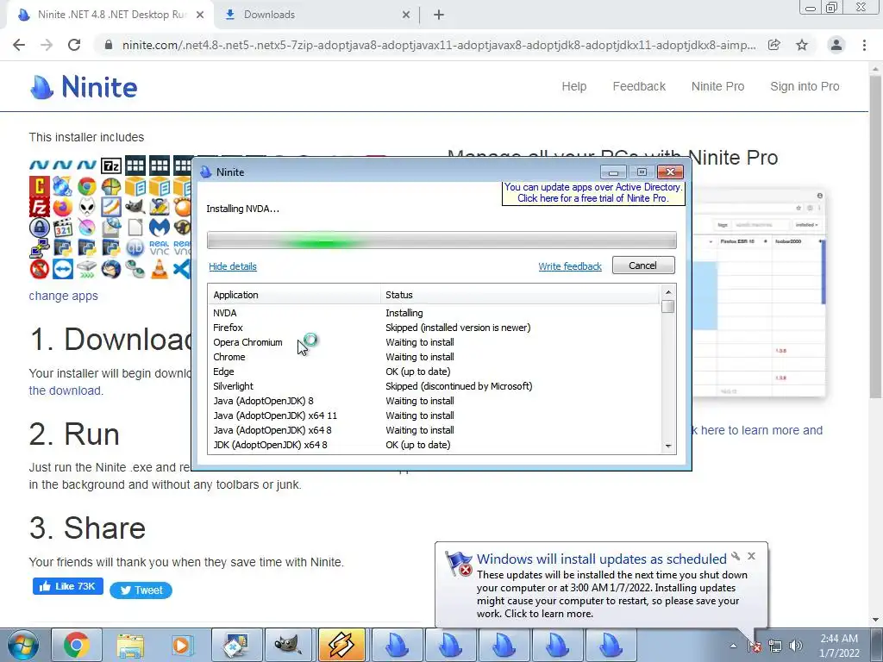Click Write feedback in installer dialog
The width and height of the screenshot is (883, 662).
pos(570,266)
